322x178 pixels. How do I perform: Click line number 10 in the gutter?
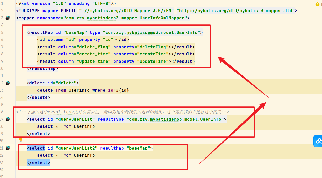pos(2,68)
